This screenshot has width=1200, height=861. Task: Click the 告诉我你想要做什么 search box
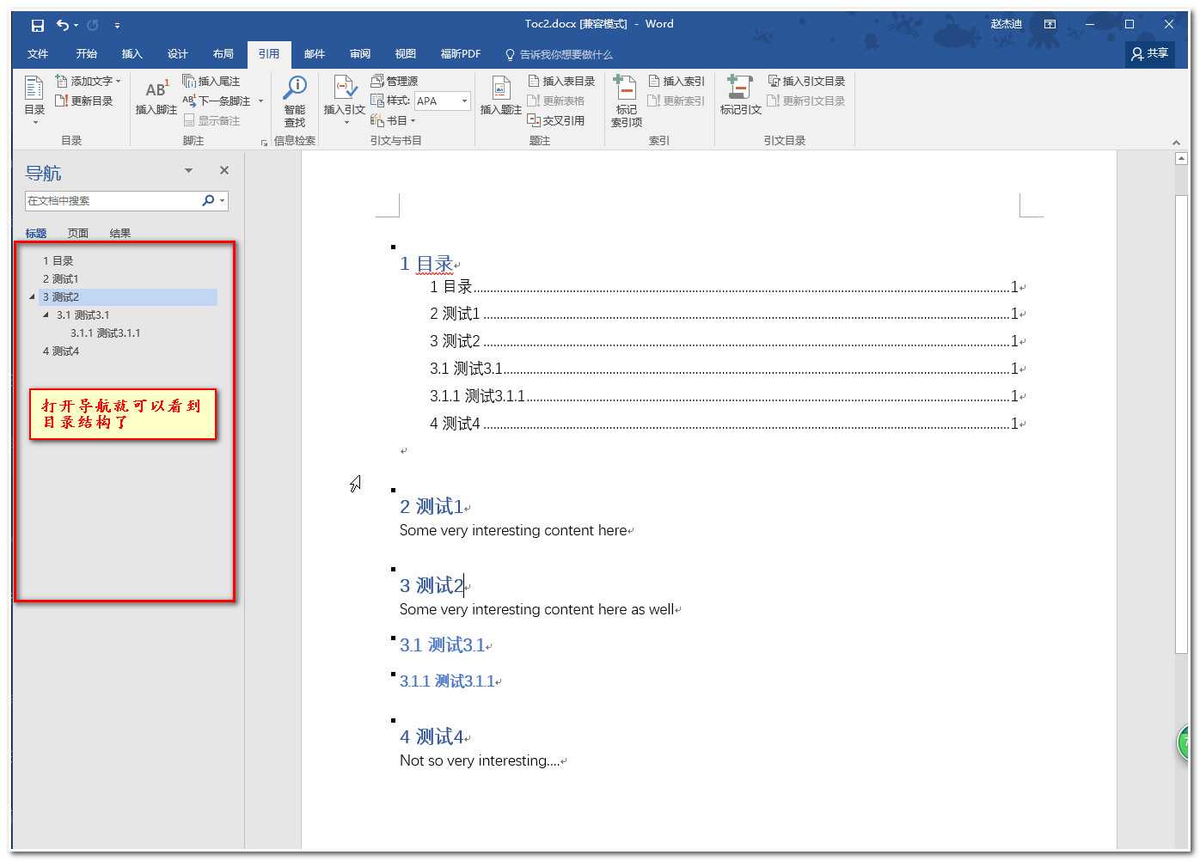pyautogui.click(x=559, y=54)
